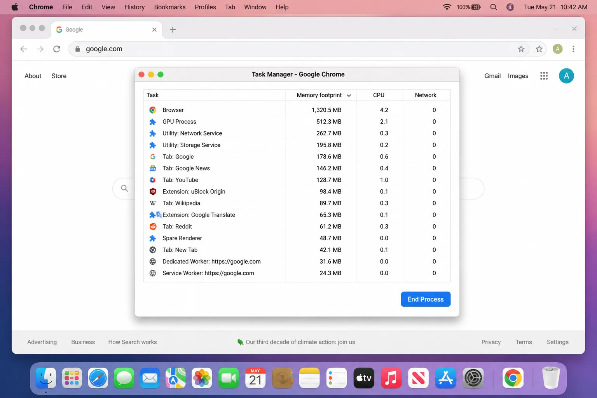This screenshot has width=597, height=398.
Task: Open Finder from the Dock
Action: point(46,378)
